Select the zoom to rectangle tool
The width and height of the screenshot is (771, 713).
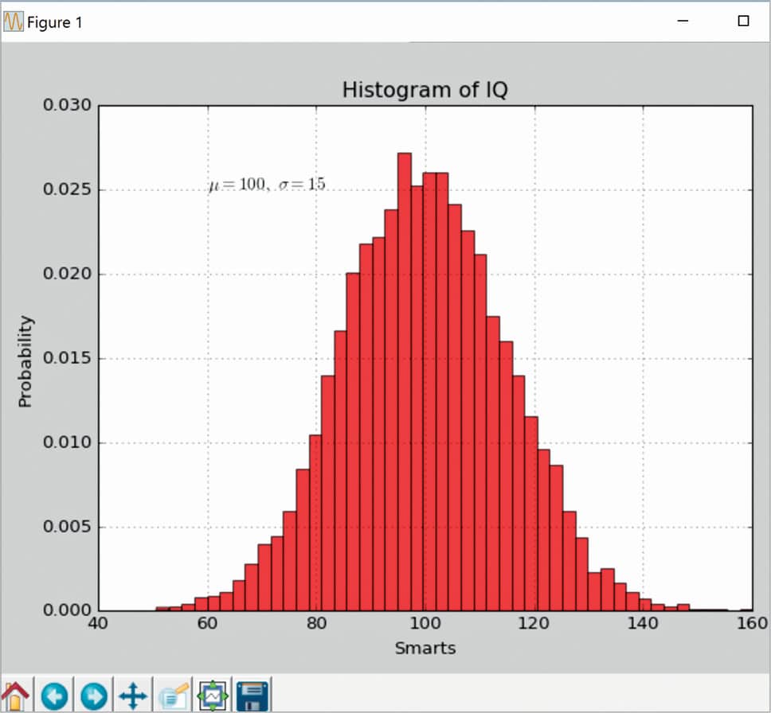pyautogui.click(x=173, y=695)
